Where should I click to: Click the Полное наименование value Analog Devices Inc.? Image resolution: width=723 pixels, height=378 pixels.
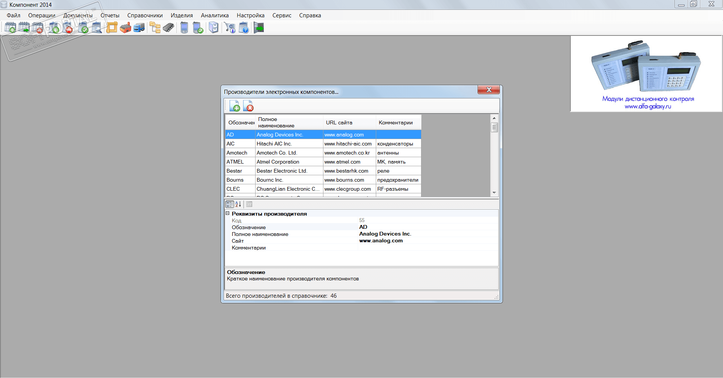pos(428,234)
